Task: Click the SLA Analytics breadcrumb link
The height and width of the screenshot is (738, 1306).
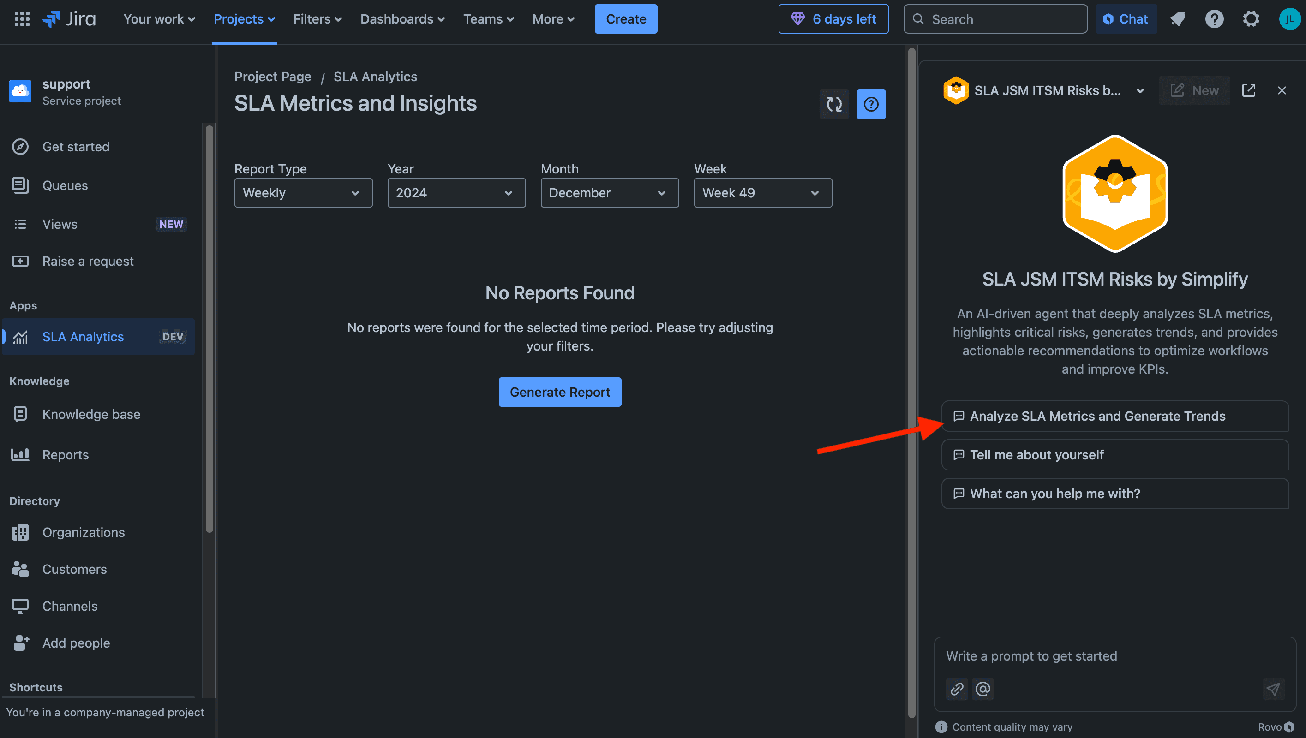Action: [x=375, y=77]
